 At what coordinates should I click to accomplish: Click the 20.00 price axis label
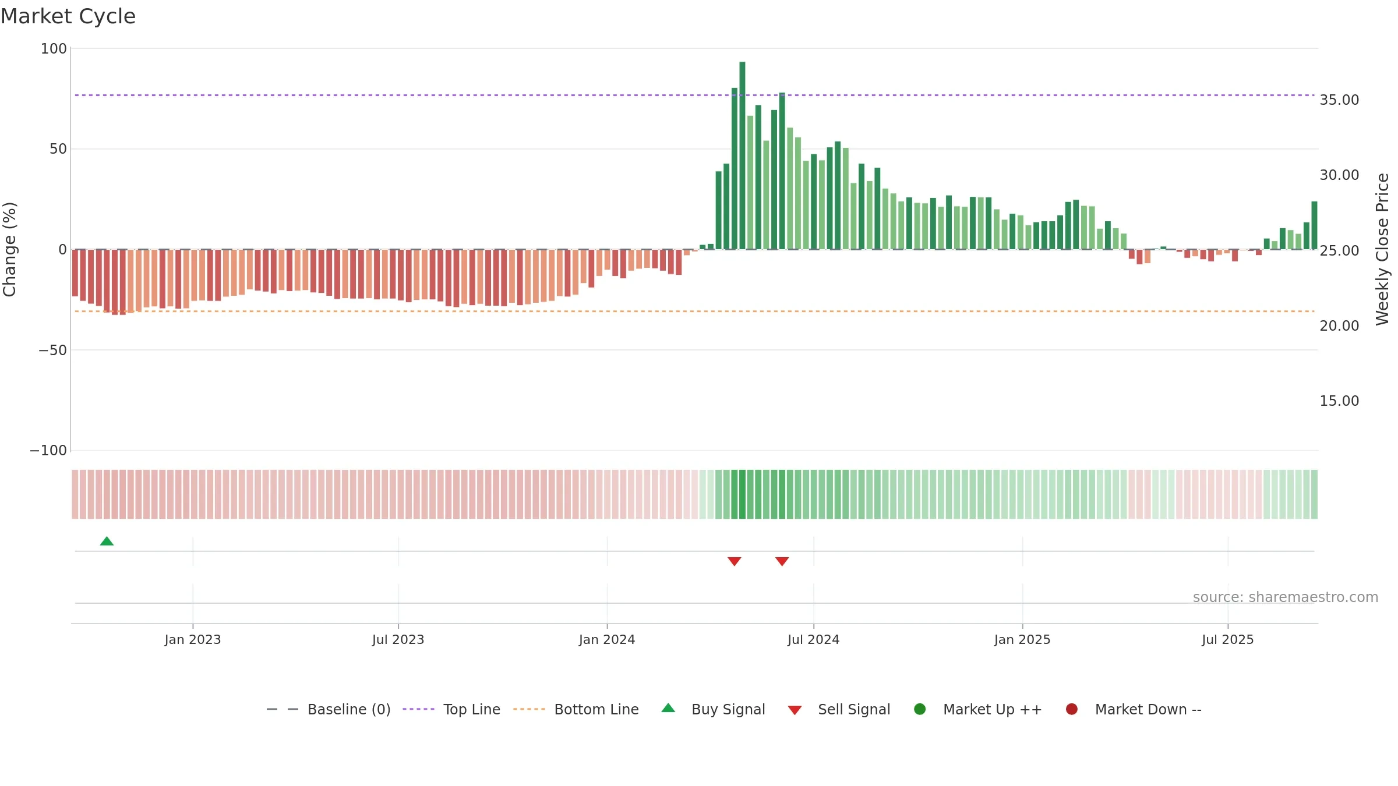1339,326
